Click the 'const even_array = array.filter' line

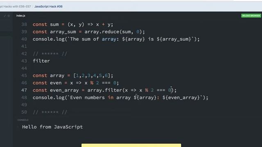(x=105, y=90)
